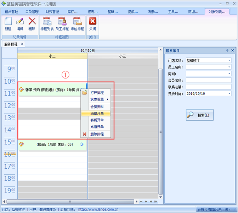Screen dimensions: 238x213
Task: Click the 会员名称 input field
Action: coord(209,80)
